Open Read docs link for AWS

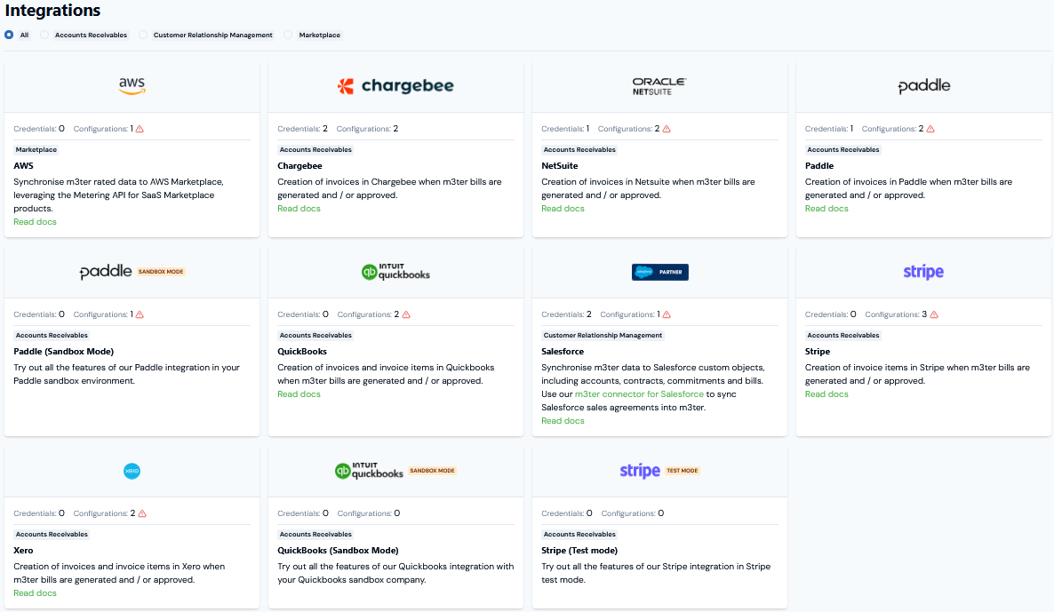35,222
